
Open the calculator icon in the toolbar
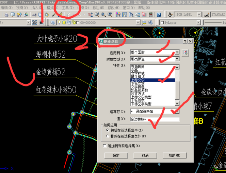point(150,15)
